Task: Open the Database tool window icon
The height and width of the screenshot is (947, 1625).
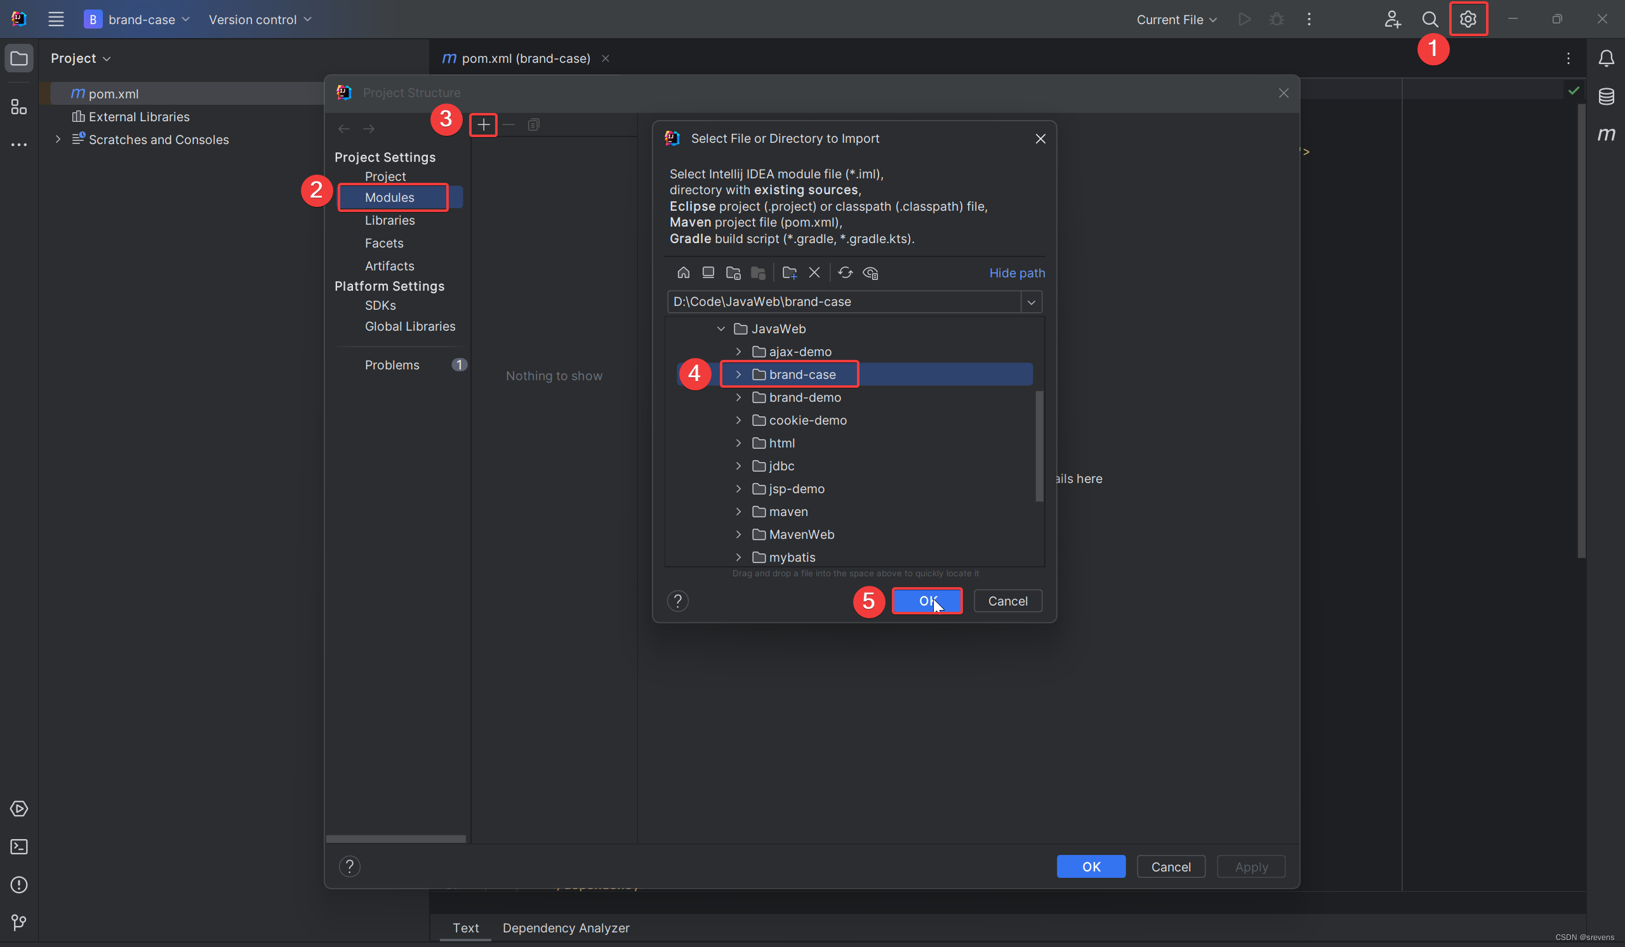Action: tap(1606, 96)
